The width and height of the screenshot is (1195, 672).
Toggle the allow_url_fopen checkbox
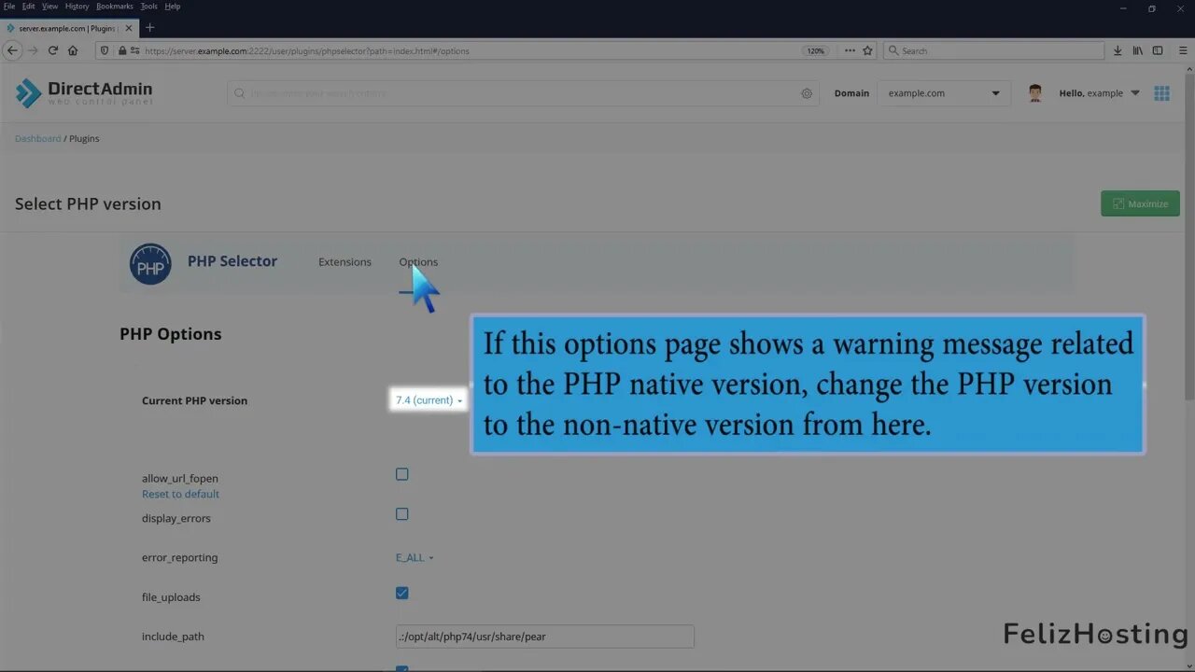tap(402, 474)
